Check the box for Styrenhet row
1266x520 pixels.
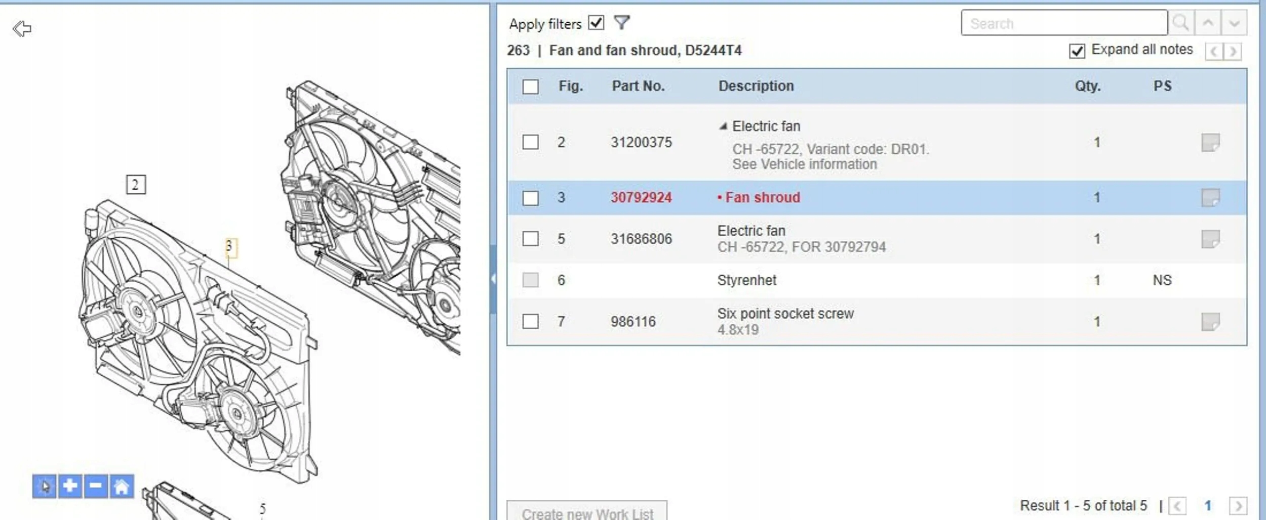pos(530,280)
